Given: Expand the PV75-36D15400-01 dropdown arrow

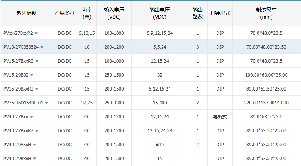Looking at the screenshot, I should click(46, 103).
